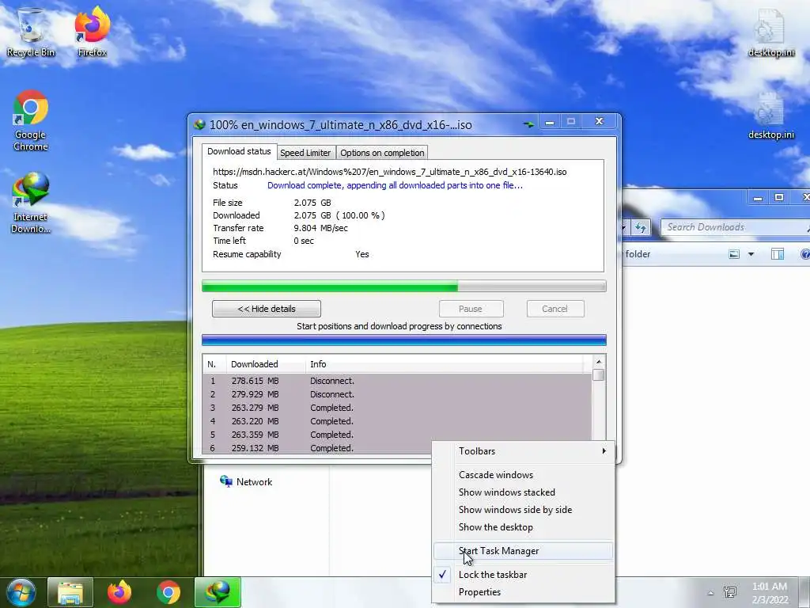
Task: Switch to Options on completion tab
Action: tap(382, 153)
